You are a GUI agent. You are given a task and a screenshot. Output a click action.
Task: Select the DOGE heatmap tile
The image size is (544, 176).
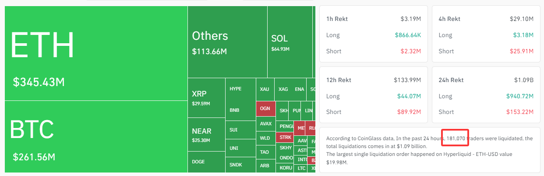pyautogui.click(x=206, y=162)
